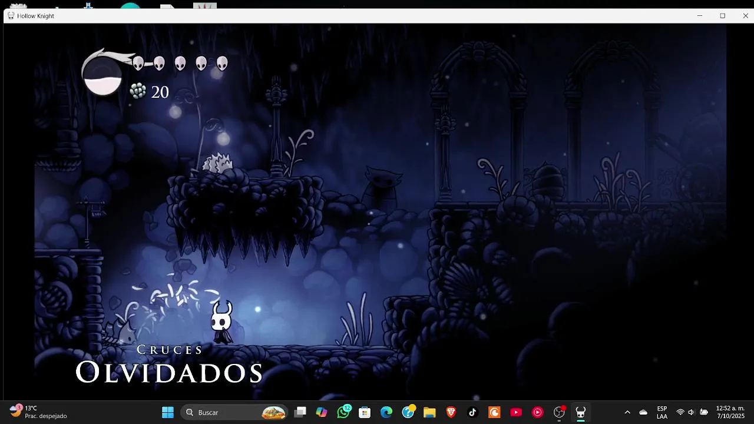Open the clock showing 12:52 a. m.
754x424 pixels.
(x=730, y=412)
